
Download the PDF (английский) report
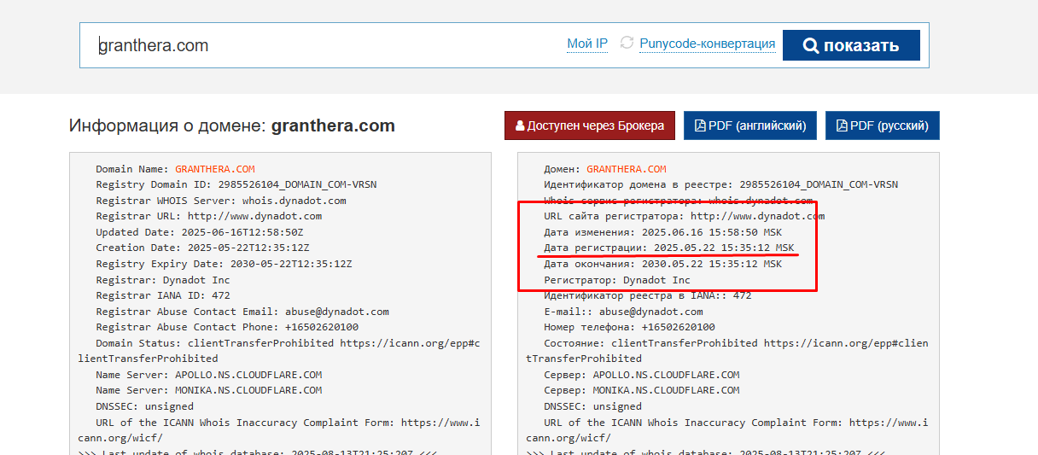750,125
